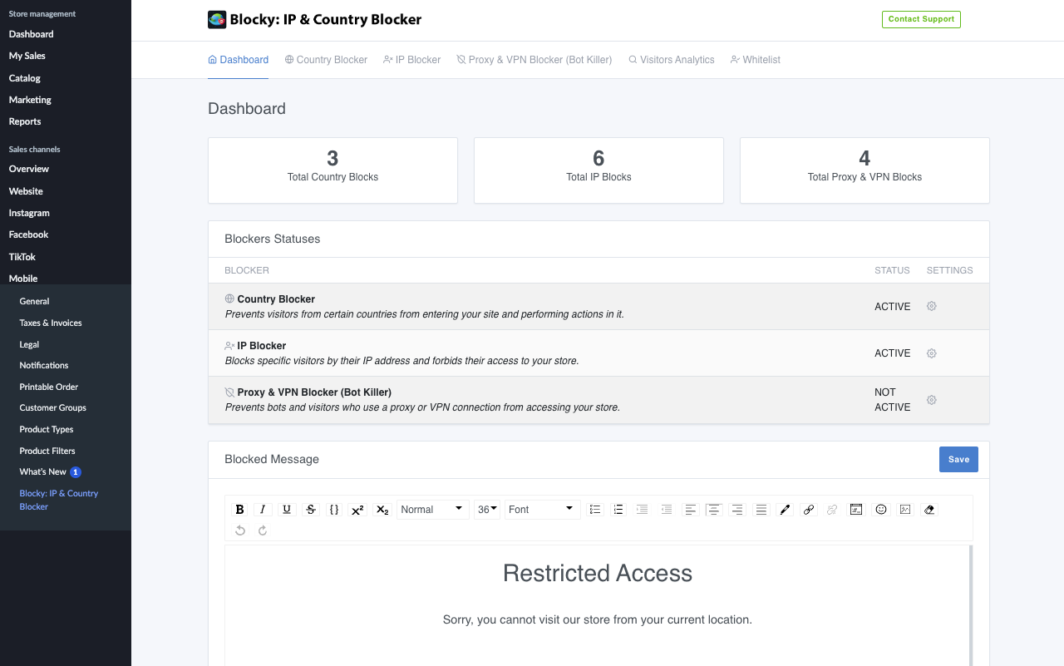Open the font size 36 dropdown
This screenshot has height=666, width=1064.
coord(487,510)
